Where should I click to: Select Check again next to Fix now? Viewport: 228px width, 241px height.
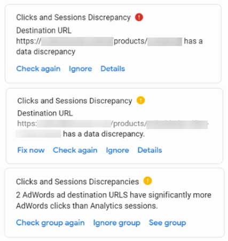click(75, 150)
